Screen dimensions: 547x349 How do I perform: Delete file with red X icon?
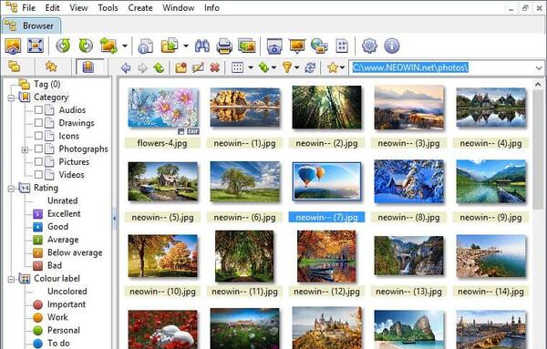pos(214,67)
